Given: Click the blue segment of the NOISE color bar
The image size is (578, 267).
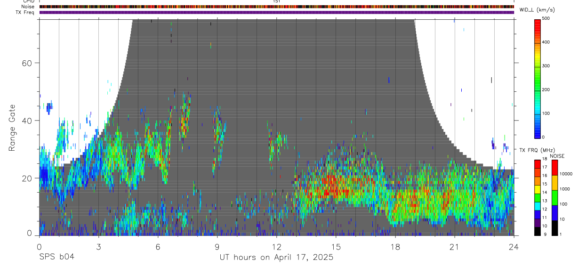Looking at the screenshot, I should click(555, 212).
